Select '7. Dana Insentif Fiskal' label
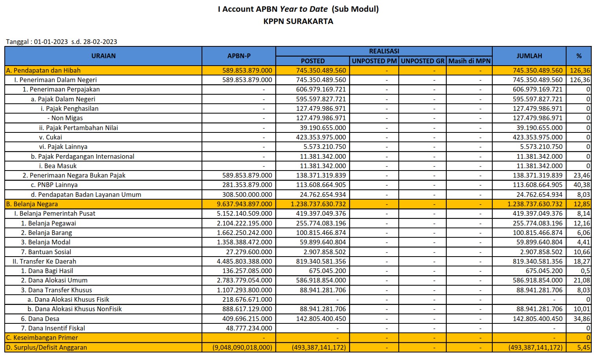This screenshot has height=356, width=596. [53, 328]
